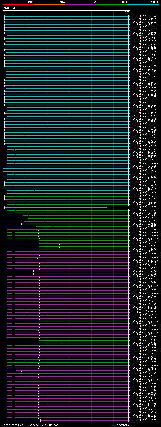This screenshot has width=161, height=427.
Task: Select the UniRef100_Q42830 label
Action: (144, 35)
